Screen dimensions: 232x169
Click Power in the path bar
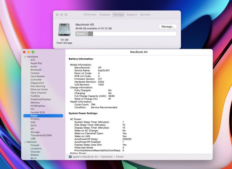tap(120, 157)
